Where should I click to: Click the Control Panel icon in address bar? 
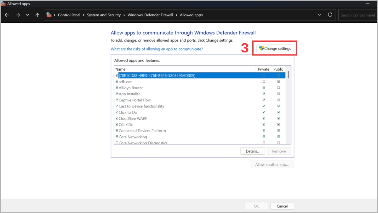49,15
